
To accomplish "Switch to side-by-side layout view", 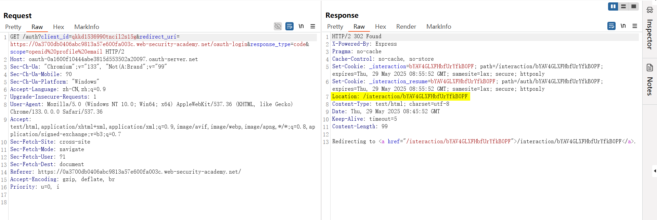I will (613, 6).
